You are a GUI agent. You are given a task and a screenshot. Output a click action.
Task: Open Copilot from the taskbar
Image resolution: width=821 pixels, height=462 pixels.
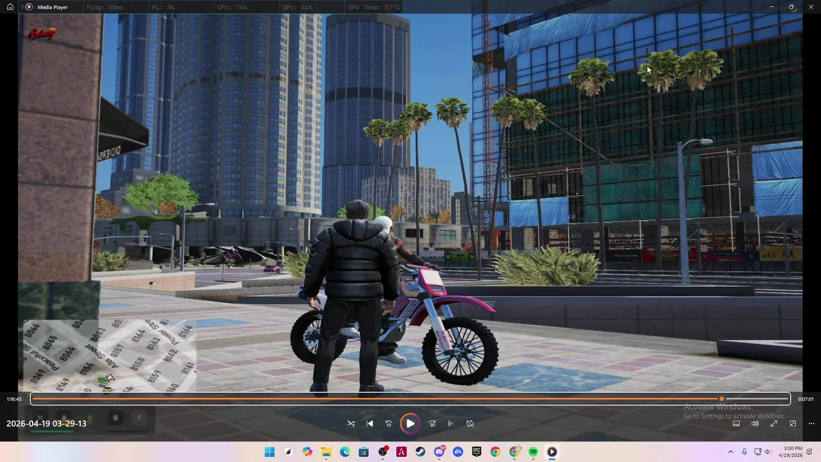coord(307,452)
